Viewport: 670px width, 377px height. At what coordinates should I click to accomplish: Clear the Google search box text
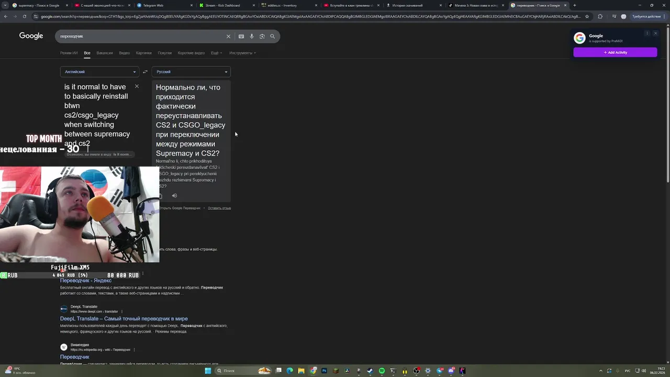tap(228, 36)
